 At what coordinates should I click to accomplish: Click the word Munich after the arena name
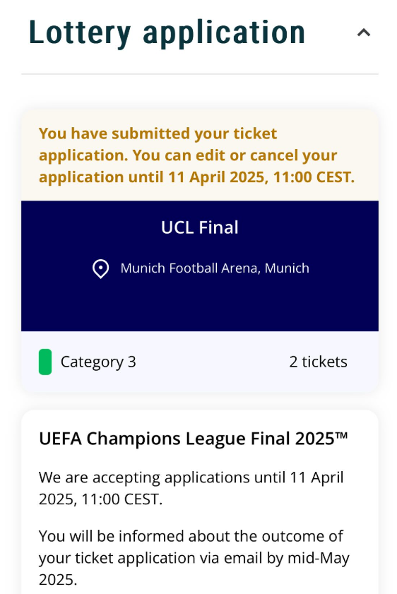pyautogui.click(x=287, y=268)
